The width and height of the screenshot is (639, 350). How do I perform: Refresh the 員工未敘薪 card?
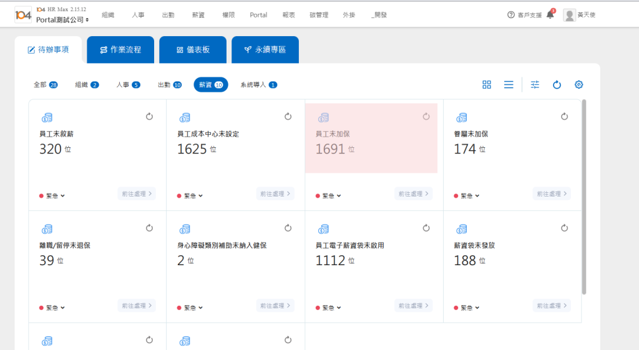pos(149,116)
